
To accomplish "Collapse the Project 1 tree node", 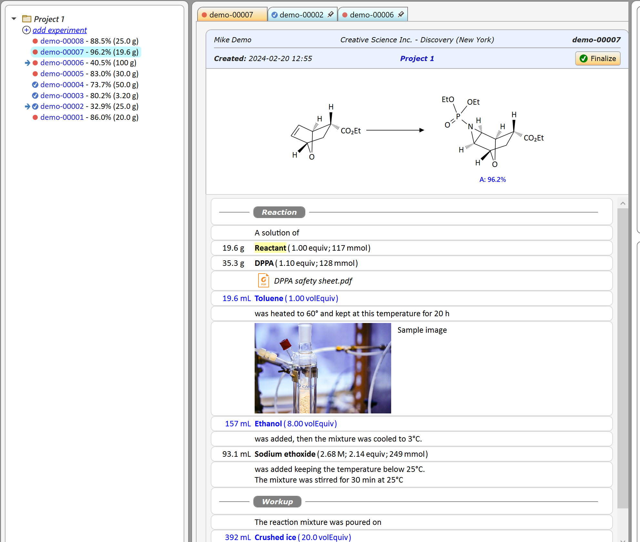I will tap(14, 19).
